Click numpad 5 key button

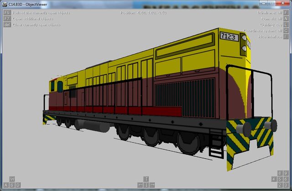(280, 179)
